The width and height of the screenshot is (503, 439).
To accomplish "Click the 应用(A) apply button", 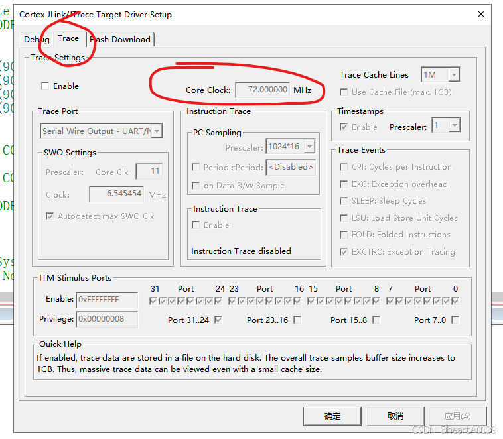I will 457,416.
